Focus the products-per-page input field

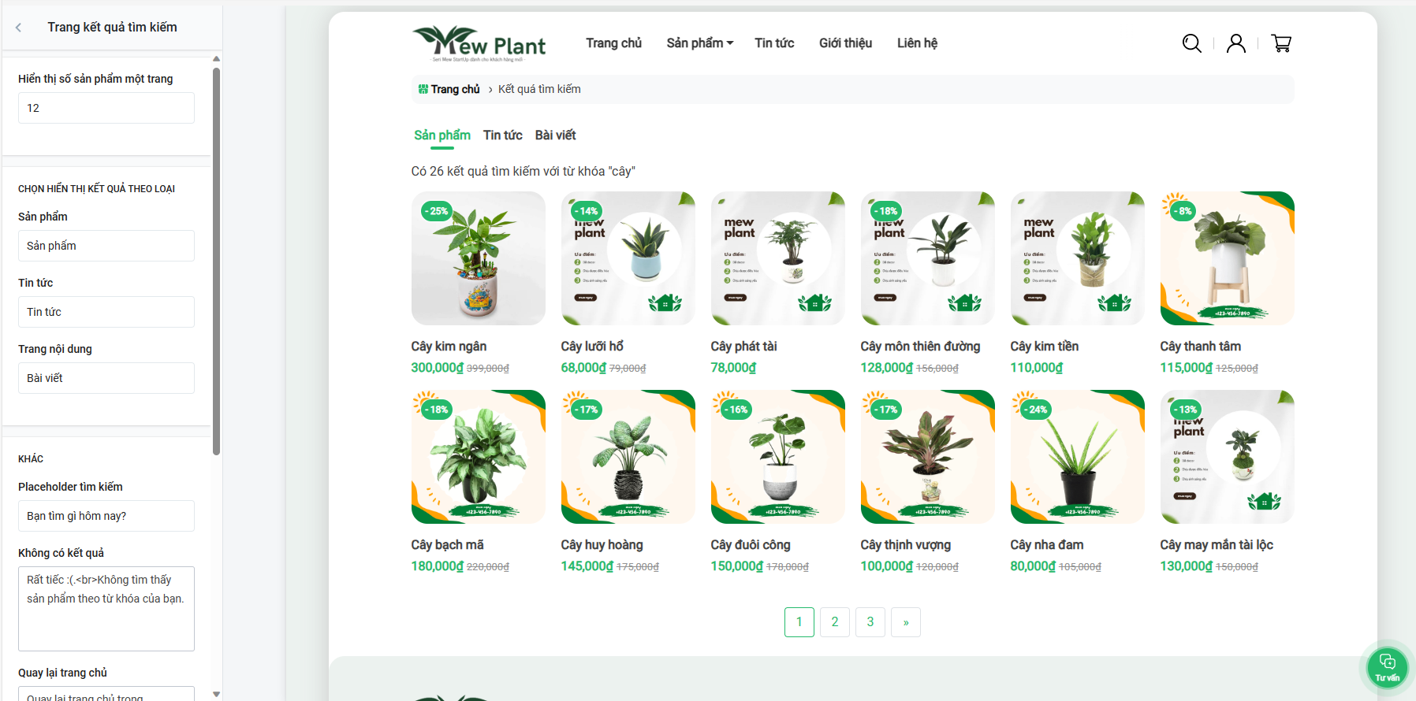pos(106,108)
